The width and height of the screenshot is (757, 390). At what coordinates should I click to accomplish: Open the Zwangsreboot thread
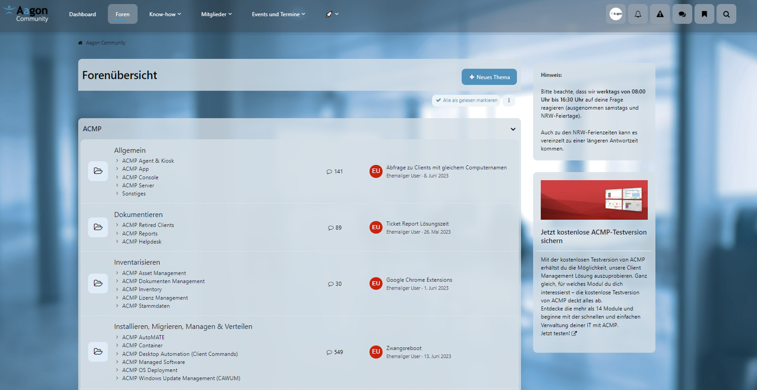404,348
